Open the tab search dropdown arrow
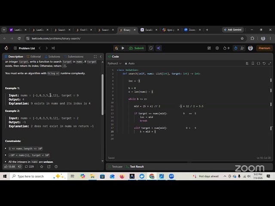Viewport: 275px width, 206px height. tap(4, 30)
